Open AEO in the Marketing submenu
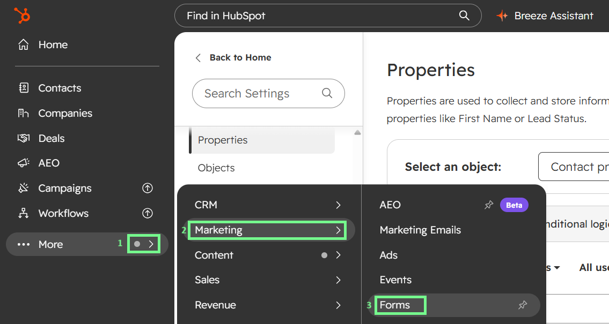The height and width of the screenshot is (324, 609). 390,205
